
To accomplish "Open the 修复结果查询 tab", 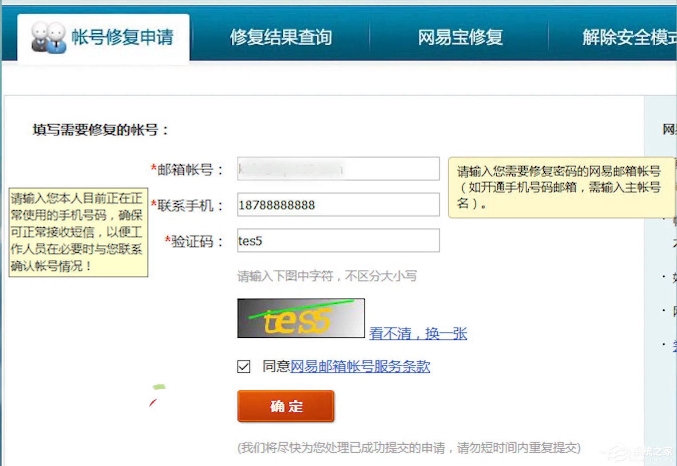I will 281,38.
